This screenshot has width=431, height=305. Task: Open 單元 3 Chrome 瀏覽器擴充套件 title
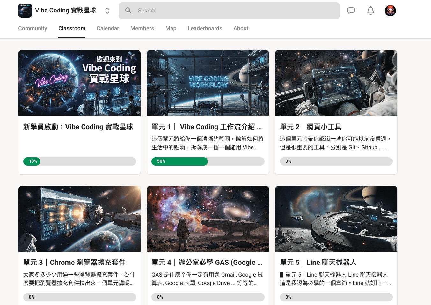[x=74, y=263]
